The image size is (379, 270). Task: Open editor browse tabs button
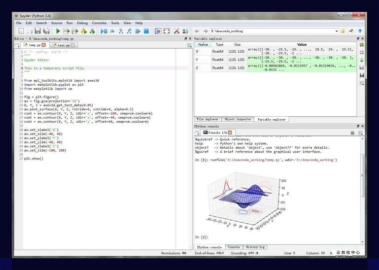17,45
